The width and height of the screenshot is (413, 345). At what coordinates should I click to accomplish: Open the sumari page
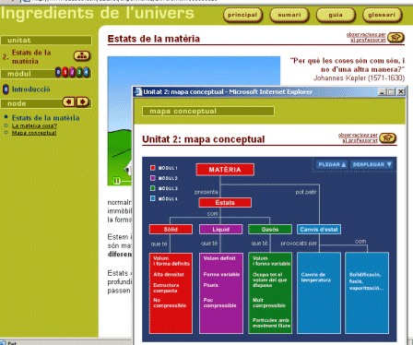coord(289,15)
